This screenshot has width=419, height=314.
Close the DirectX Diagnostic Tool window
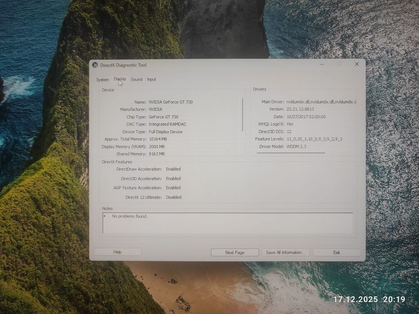tap(357, 64)
